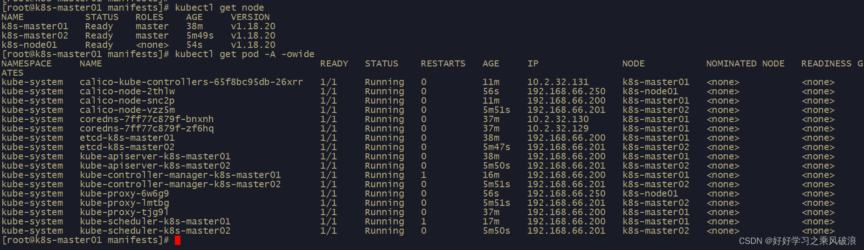Screen dimensions: 864x250
Task: Click pod name kube-controller-manager-k8s-master01
Action: pyautogui.click(x=180, y=175)
